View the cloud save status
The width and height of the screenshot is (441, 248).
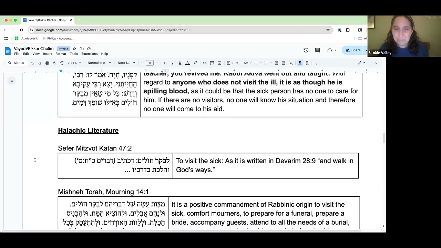(89, 49)
